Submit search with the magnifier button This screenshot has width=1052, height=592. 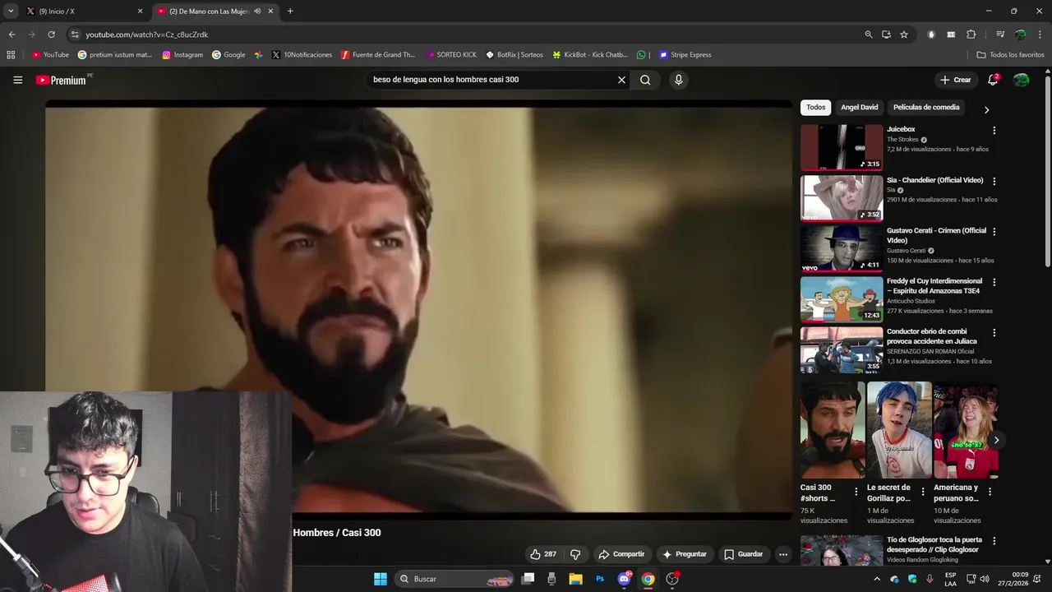click(645, 80)
